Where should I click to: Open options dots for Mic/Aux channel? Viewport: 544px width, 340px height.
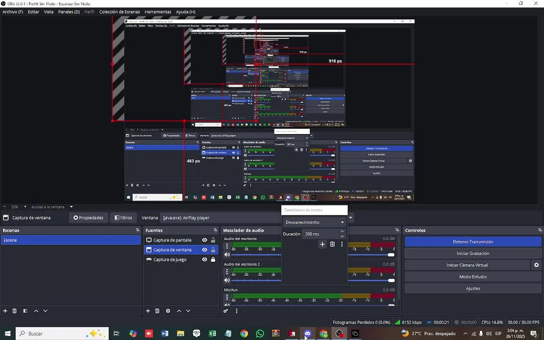pyautogui.click(x=227, y=297)
